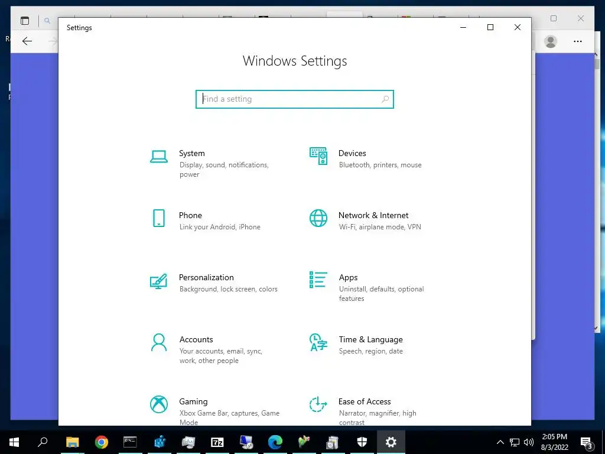Open Personalization paintbrush icon
This screenshot has width=605, height=454.
[158, 281]
